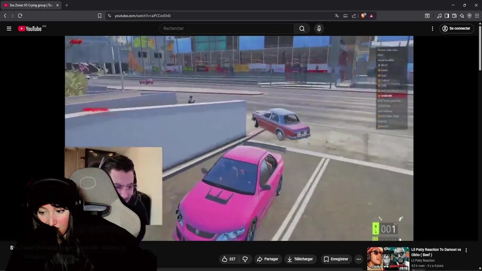Open Lil Patty Reaction video thumbnail
Screen dimensions: 482x271
388,259
